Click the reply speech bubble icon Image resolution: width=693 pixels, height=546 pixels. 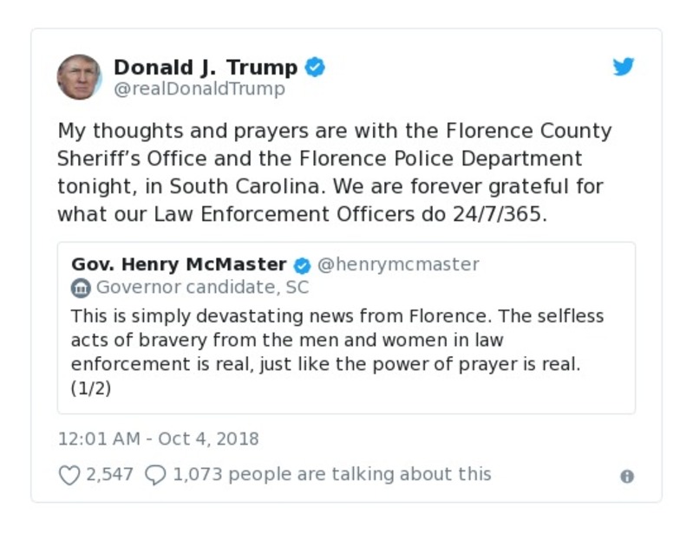[155, 475]
